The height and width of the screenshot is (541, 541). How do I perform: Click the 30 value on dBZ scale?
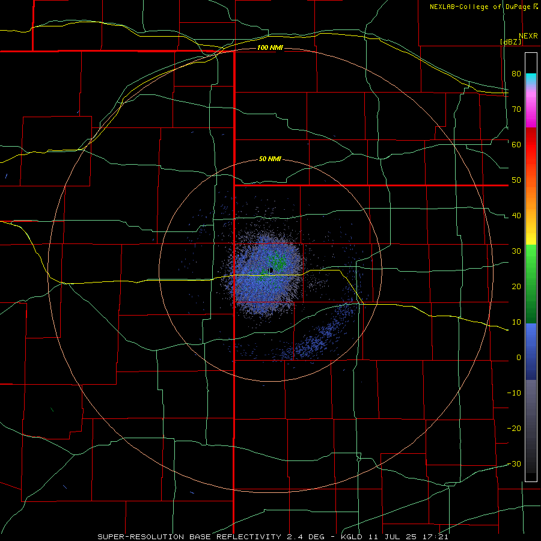click(516, 251)
